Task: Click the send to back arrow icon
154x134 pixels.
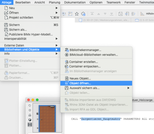Action: pyautogui.click(x=112, y=14)
